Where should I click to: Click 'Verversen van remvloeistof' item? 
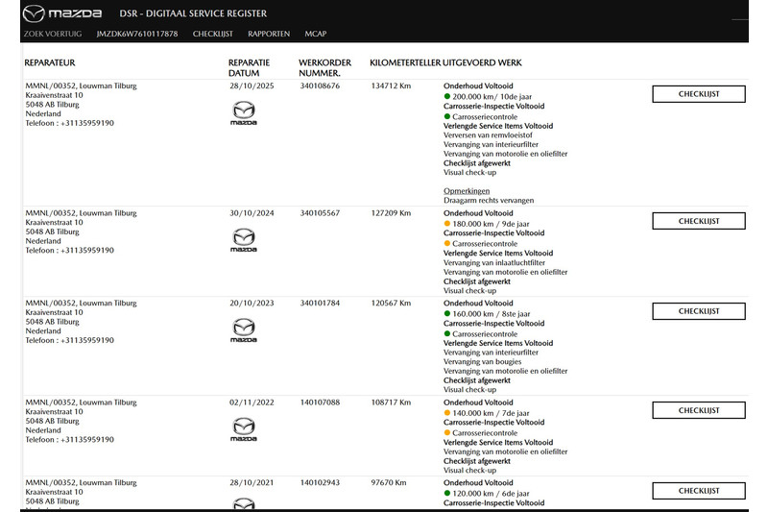click(x=488, y=135)
